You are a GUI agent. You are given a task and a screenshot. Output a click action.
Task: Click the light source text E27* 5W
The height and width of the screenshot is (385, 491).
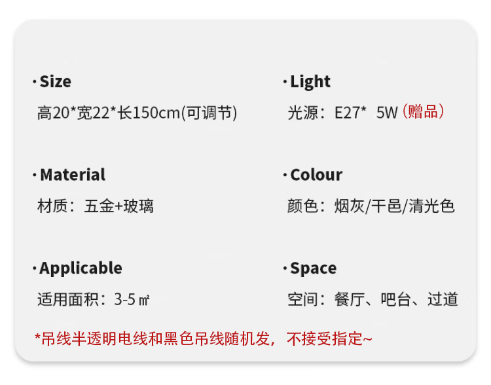(x=366, y=113)
